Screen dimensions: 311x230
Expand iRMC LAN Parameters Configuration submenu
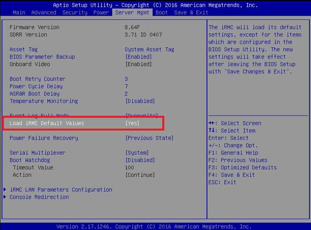click(x=61, y=190)
